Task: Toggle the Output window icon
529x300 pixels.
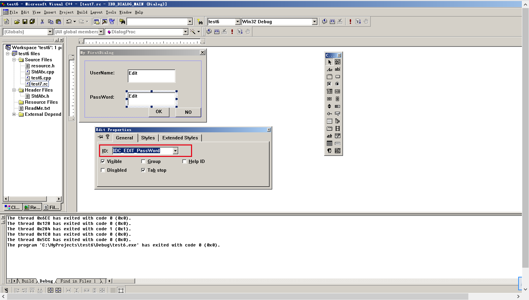Action: pos(104,22)
